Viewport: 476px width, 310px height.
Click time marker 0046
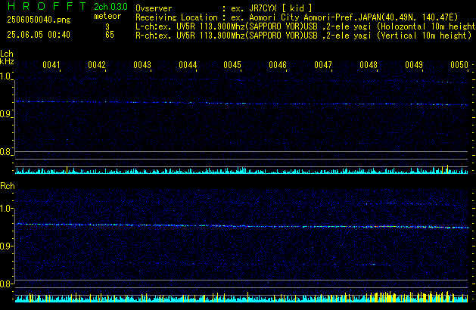278,65
